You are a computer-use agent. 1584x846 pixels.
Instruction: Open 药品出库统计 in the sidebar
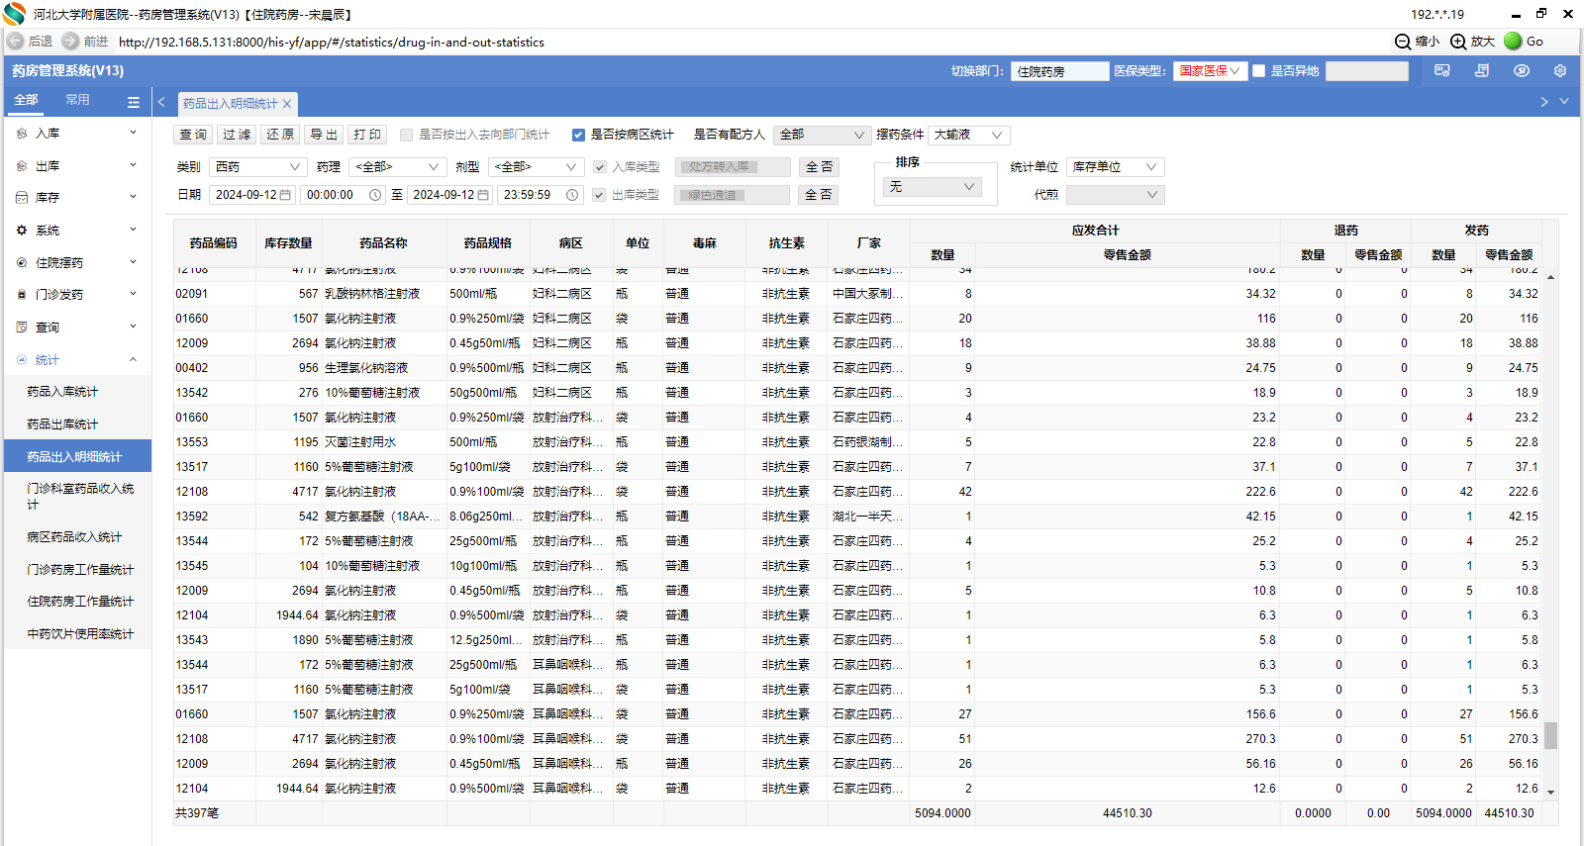(x=62, y=424)
